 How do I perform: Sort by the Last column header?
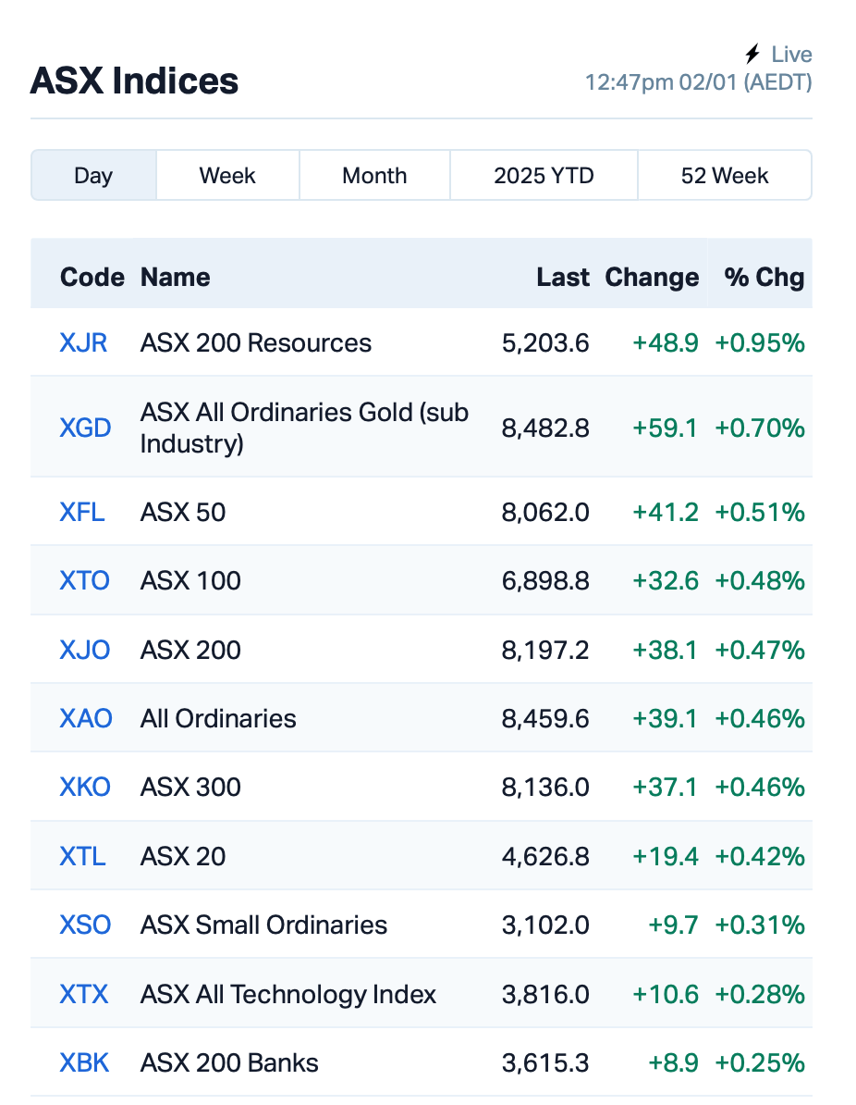562,277
